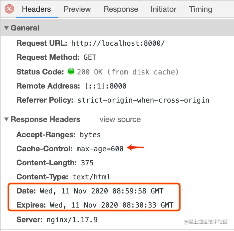
Task: Click the view source link
Action: click(x=120, y=120)
